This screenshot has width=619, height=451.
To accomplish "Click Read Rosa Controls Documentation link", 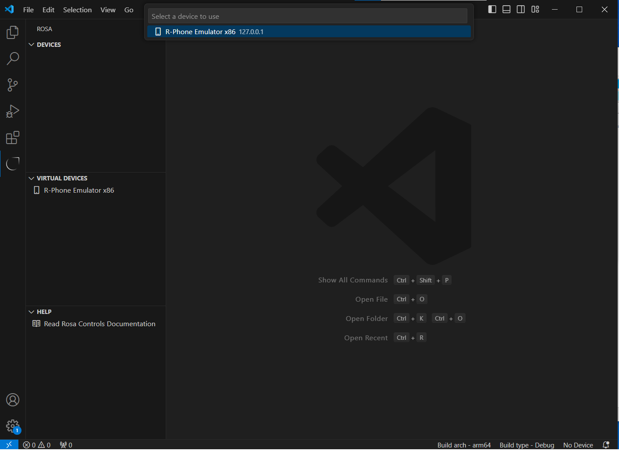I will 100,324.
